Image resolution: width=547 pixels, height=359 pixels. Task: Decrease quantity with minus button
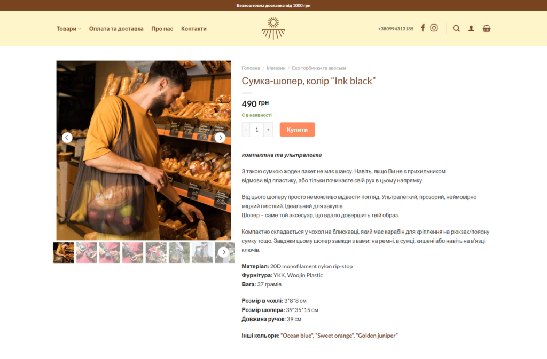pos(246,130)
